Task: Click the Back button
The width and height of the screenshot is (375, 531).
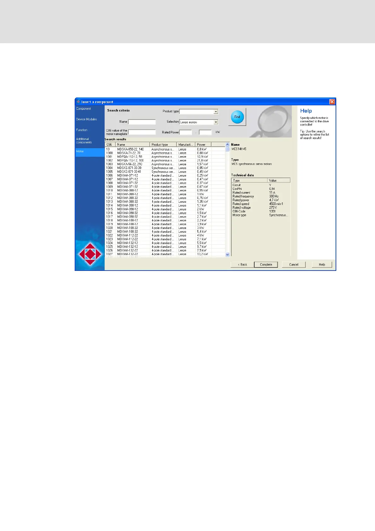Action: pos(242,265)
